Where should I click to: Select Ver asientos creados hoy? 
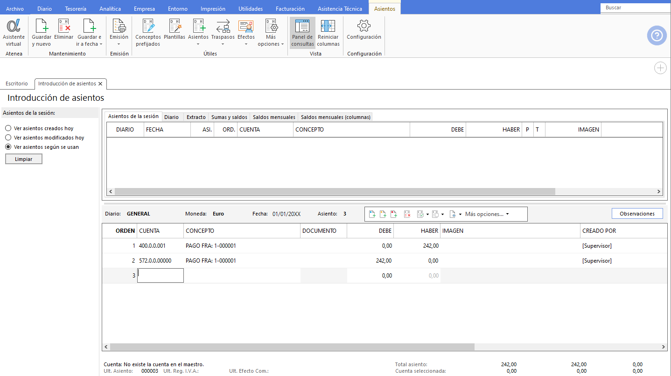[8, 128]
